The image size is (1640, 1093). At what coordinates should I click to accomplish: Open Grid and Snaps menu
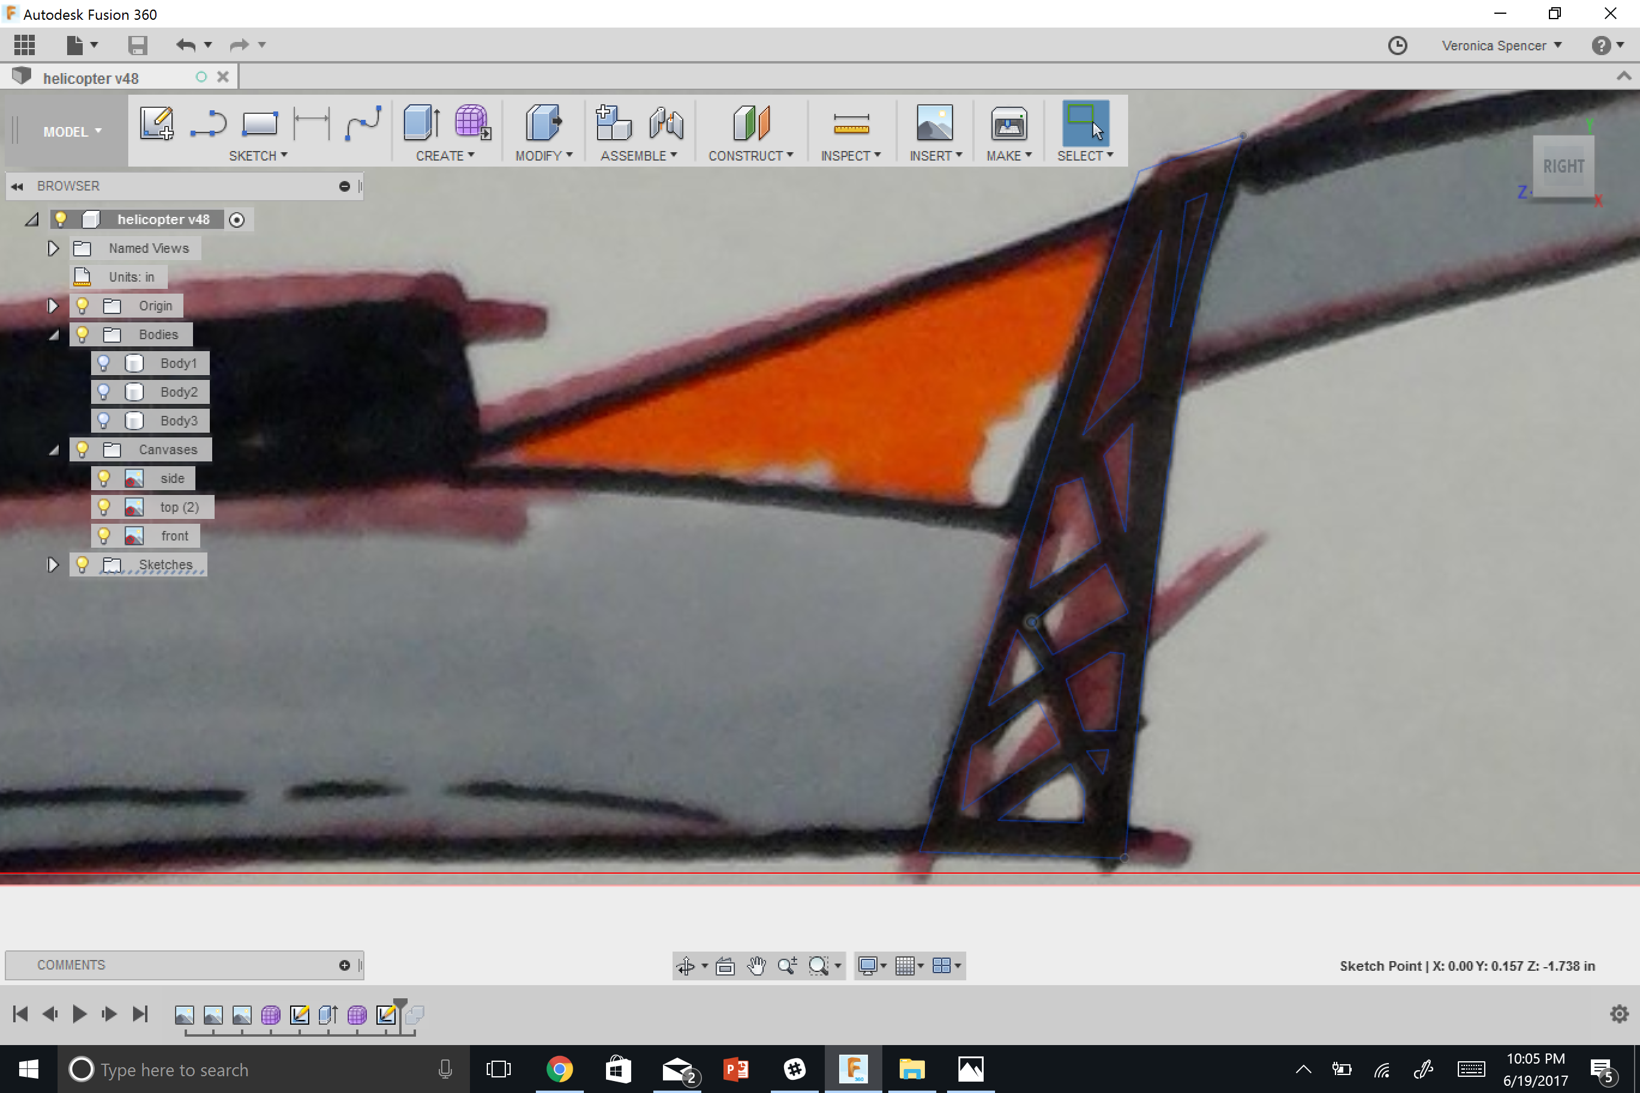pyautogui.click(x=909, y=965)
